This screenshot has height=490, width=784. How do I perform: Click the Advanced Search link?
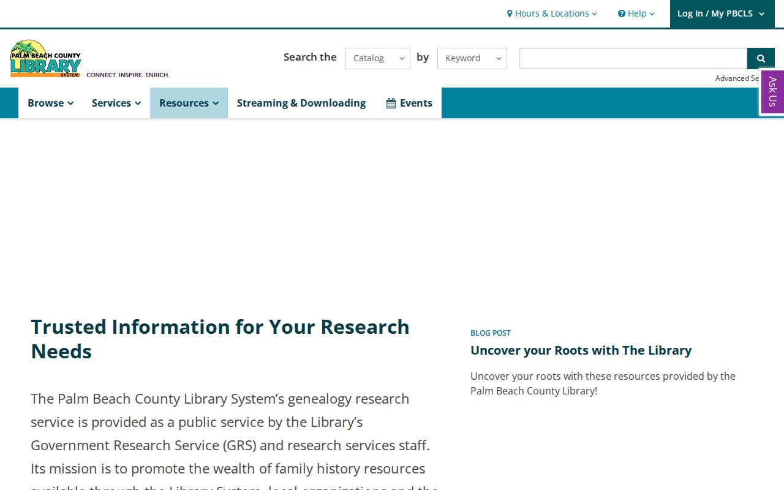tap(737, 78)
